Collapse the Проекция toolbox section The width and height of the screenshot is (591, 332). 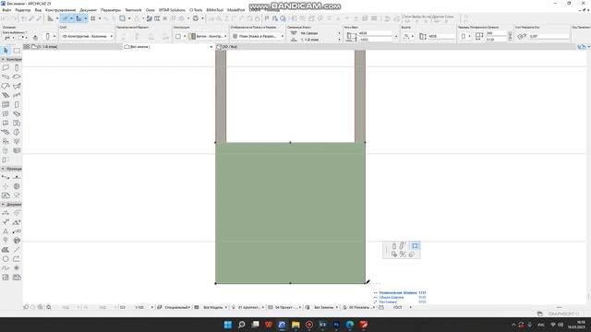pyautogui.click(x=3, y=169)
